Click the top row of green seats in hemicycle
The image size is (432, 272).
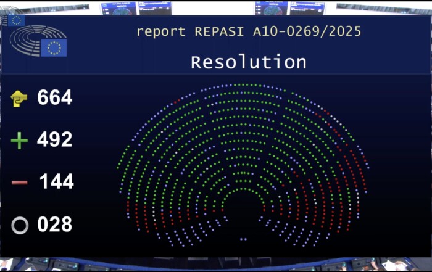point(243,84)
